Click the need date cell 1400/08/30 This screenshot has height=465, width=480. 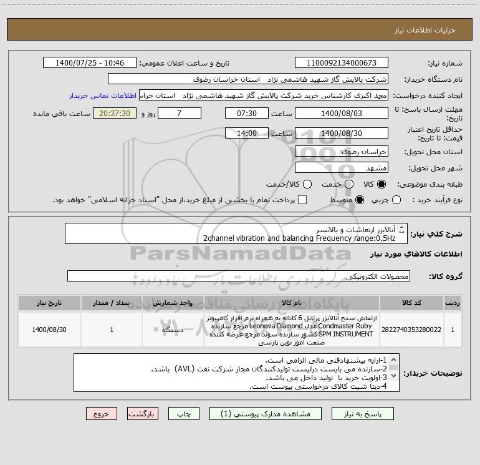point(49,330)
